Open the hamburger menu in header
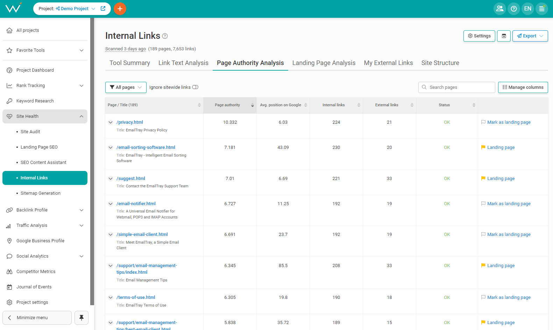Image resolution: width=553 pixels, height=330 pixels. [x=542, y=9]
